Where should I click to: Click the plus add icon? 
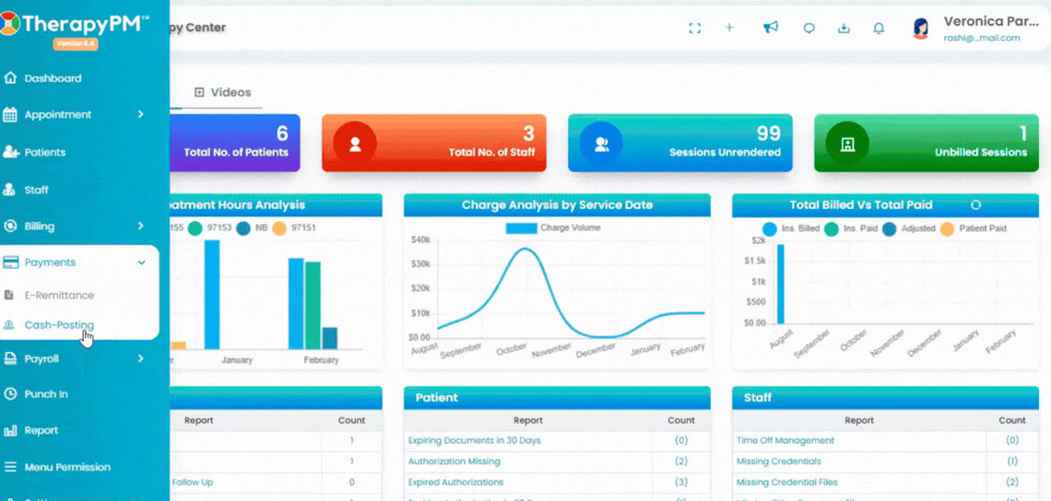point(730,28)
